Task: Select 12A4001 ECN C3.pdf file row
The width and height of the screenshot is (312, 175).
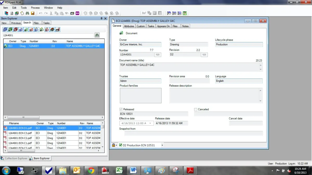Action: pos(20,133)
